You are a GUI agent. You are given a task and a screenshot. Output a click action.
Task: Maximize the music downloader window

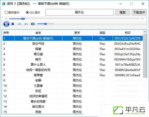132,4
